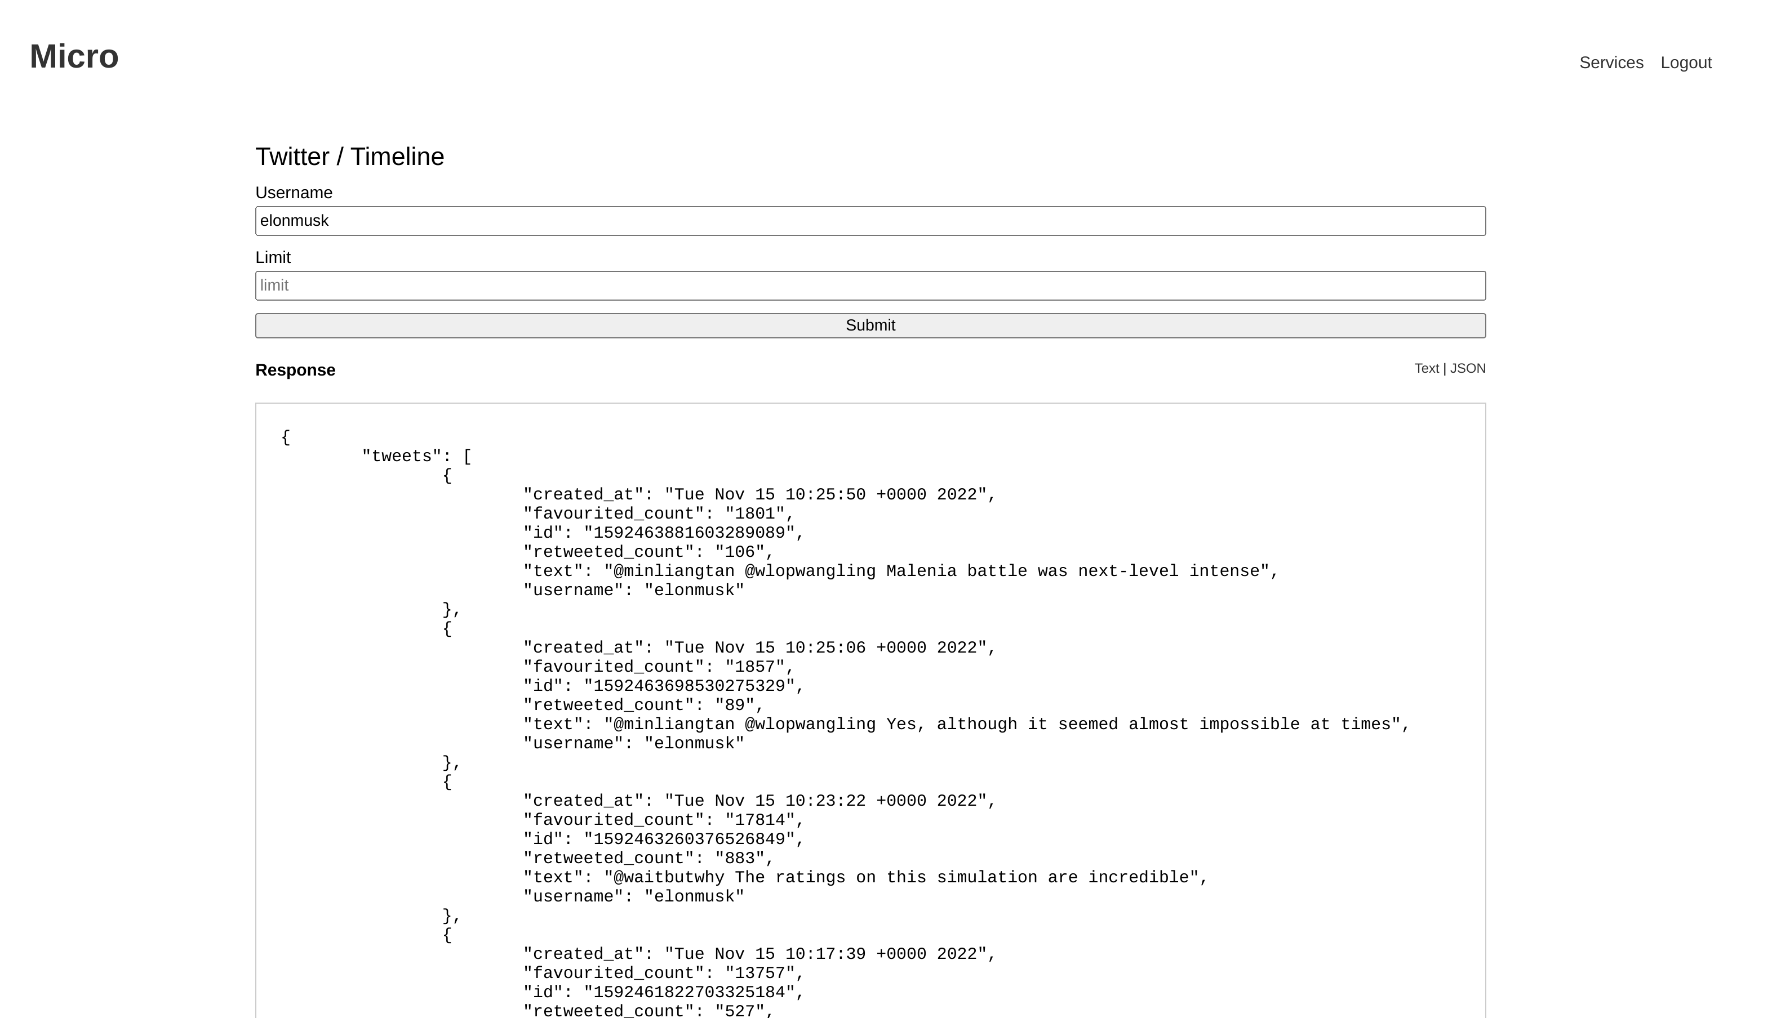1790x1018 pixels.
Task: Click the Username label
Action: point(294,193)
